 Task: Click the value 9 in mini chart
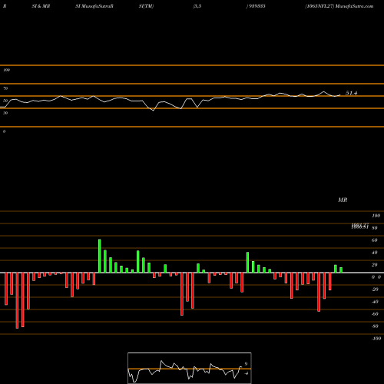click(246, 364)
